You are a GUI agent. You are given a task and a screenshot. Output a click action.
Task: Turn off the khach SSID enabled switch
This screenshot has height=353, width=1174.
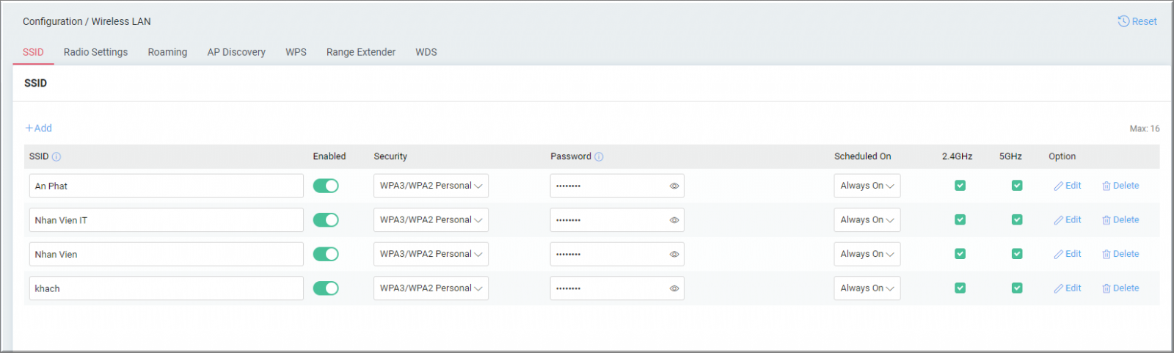tap(326, 288)
